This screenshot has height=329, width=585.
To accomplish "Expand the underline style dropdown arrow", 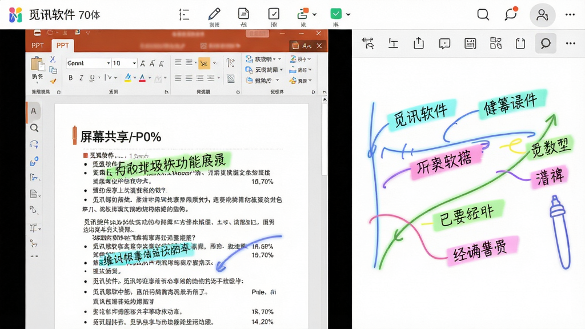I will coord(99,78).
